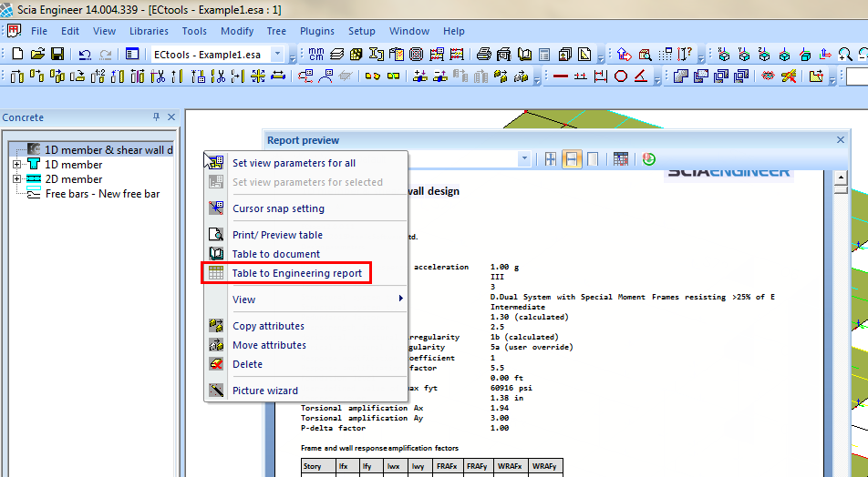
Task: Open cross-sections library (I-beam icon)
Action: pos(377,54)
